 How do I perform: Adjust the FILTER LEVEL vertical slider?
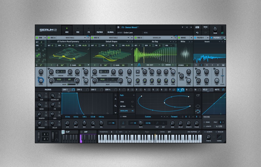pyautogui.click(x=222, y=76)
